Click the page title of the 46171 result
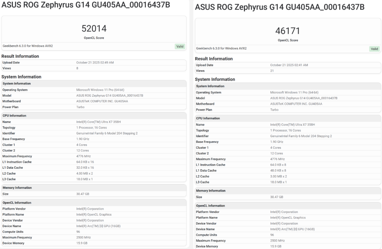The image size is (382, 249). (x=280, y=7)
